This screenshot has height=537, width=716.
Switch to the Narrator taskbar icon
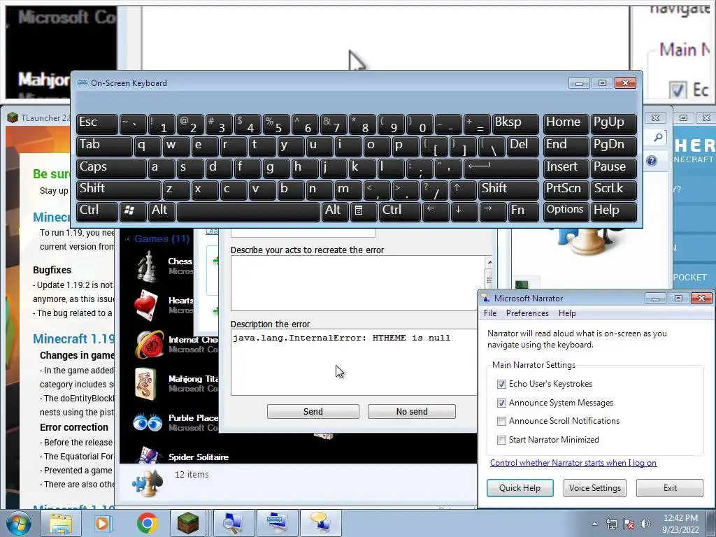pos(320,523)
